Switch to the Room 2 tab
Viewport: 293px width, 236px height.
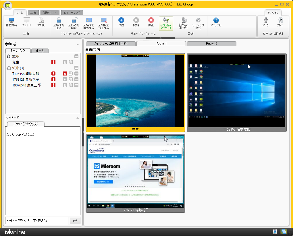coord(211,44)
